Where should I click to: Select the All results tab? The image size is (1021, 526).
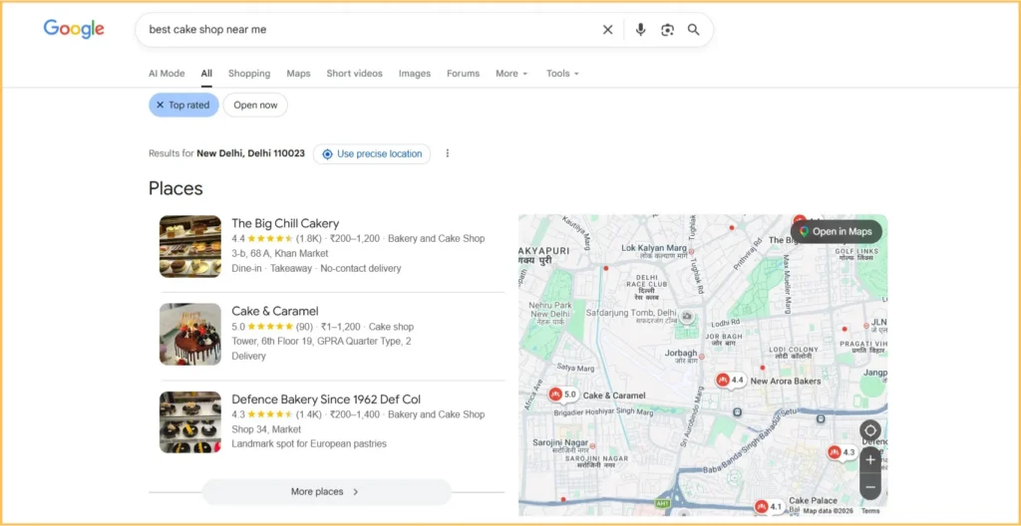point(206,74)
